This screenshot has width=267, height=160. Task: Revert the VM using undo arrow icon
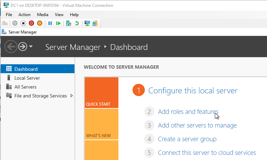click(77, 23)
